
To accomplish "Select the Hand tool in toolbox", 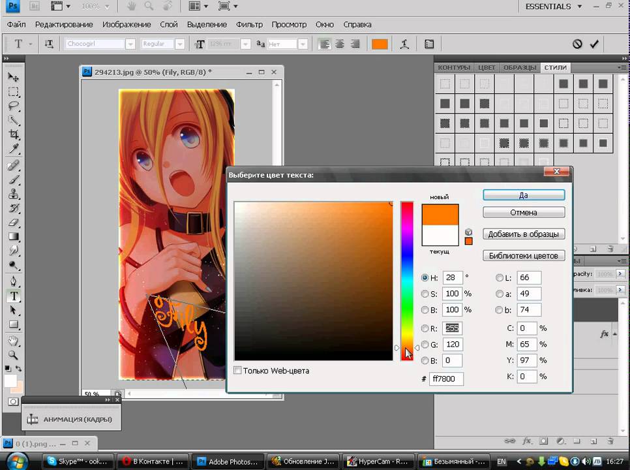I will tap(13, 341).
